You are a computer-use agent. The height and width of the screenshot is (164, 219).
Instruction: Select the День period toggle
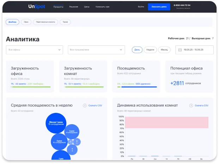pos(137,50)
